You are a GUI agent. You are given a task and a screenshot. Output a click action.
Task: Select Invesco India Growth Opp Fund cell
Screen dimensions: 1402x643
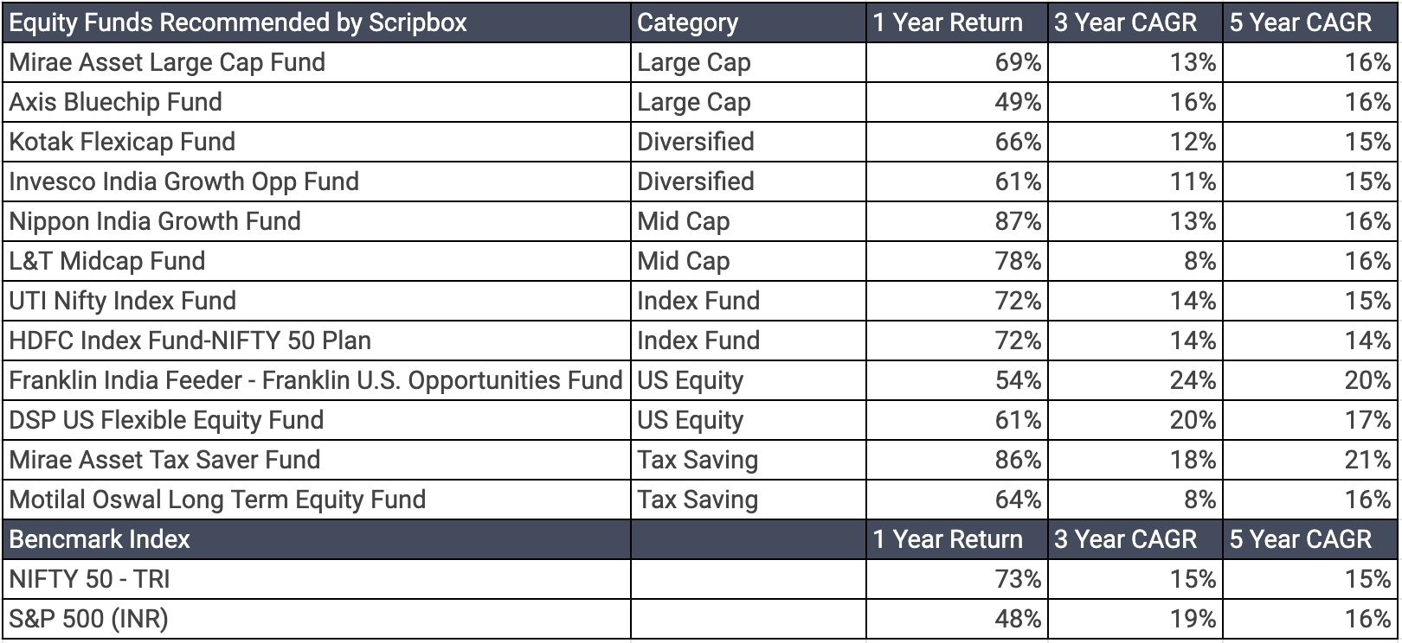[x=183, y=181]
